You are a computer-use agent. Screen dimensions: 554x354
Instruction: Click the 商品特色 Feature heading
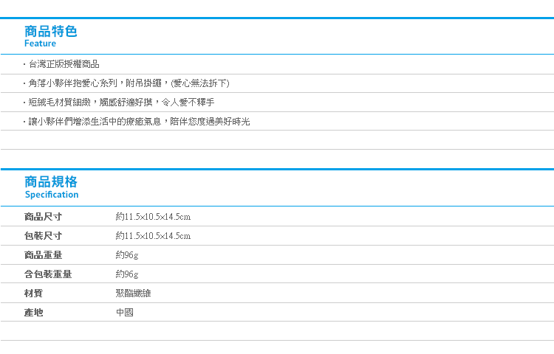point(50,36)
